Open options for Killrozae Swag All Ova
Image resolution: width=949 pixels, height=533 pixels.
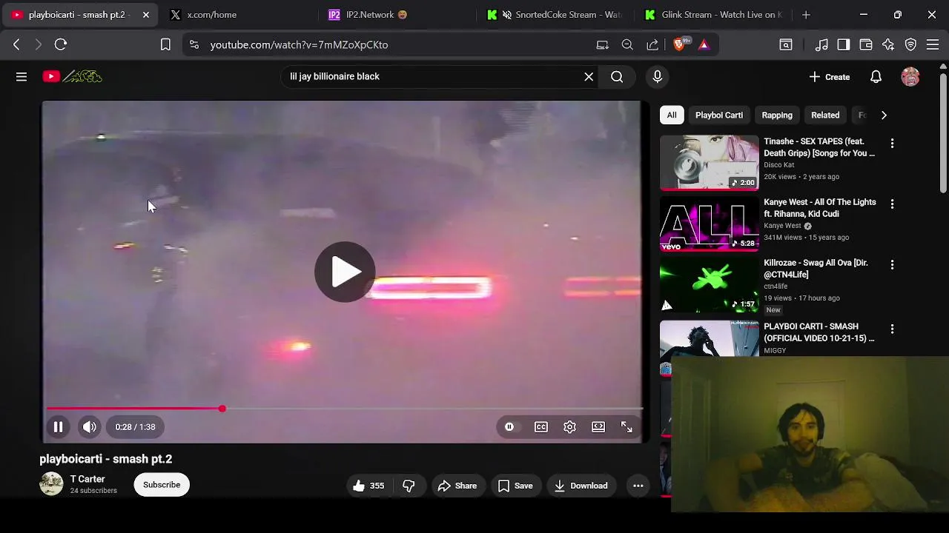(892, 265)
